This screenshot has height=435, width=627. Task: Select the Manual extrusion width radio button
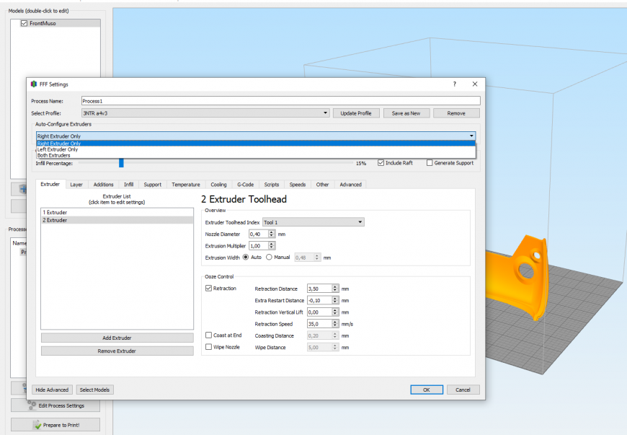click(269, 257)
